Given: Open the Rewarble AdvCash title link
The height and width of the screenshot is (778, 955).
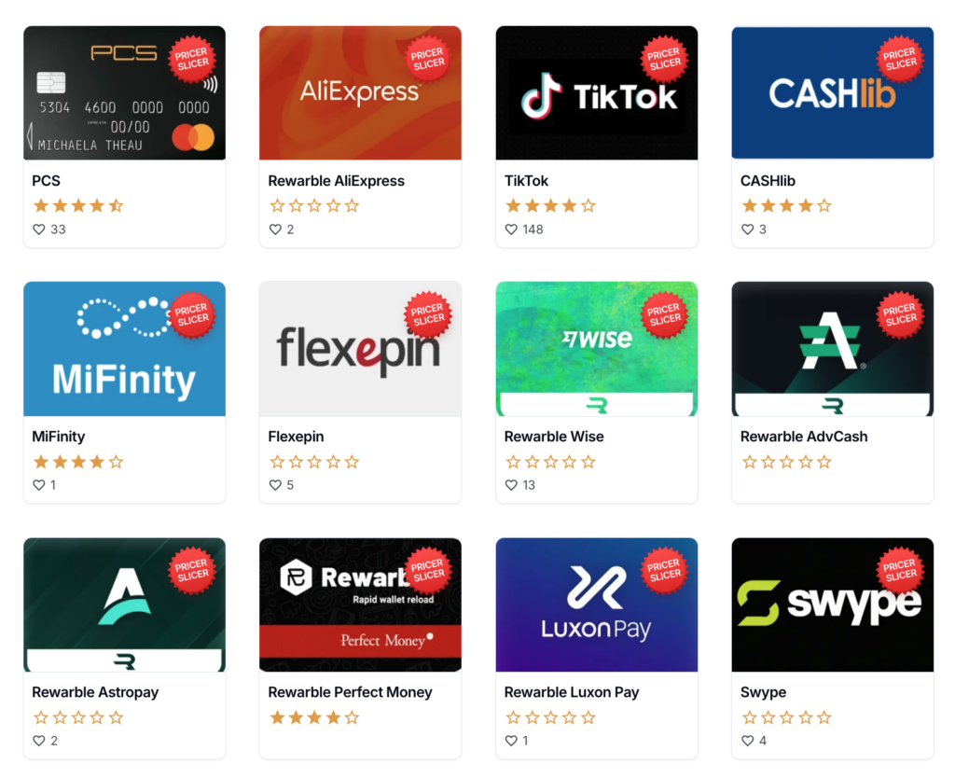Looking at the screenshot, I should tap(804, 437).
